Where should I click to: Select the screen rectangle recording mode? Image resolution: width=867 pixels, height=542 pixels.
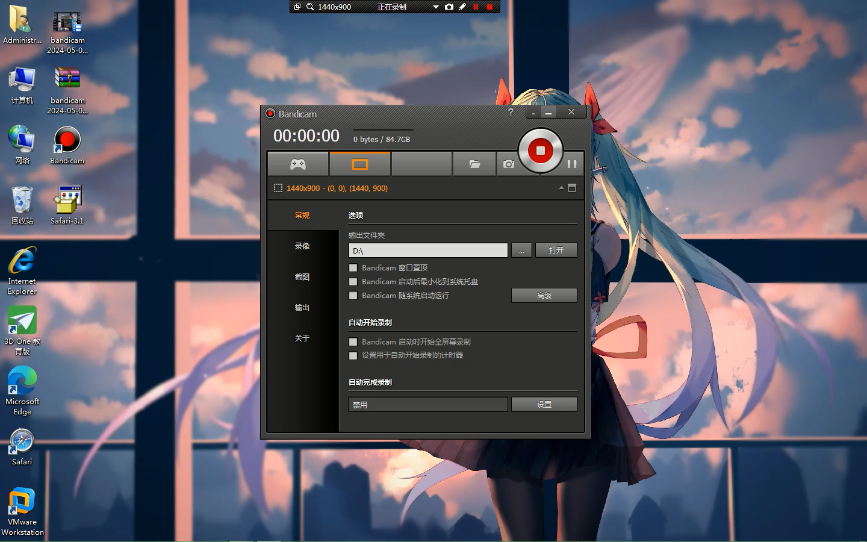[360, 164]
